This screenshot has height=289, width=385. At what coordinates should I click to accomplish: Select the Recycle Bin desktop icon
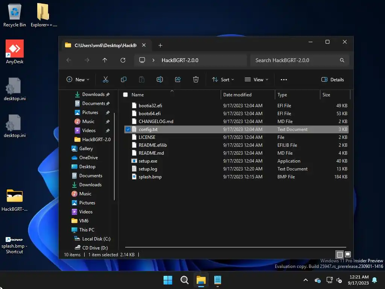[15, 15]
